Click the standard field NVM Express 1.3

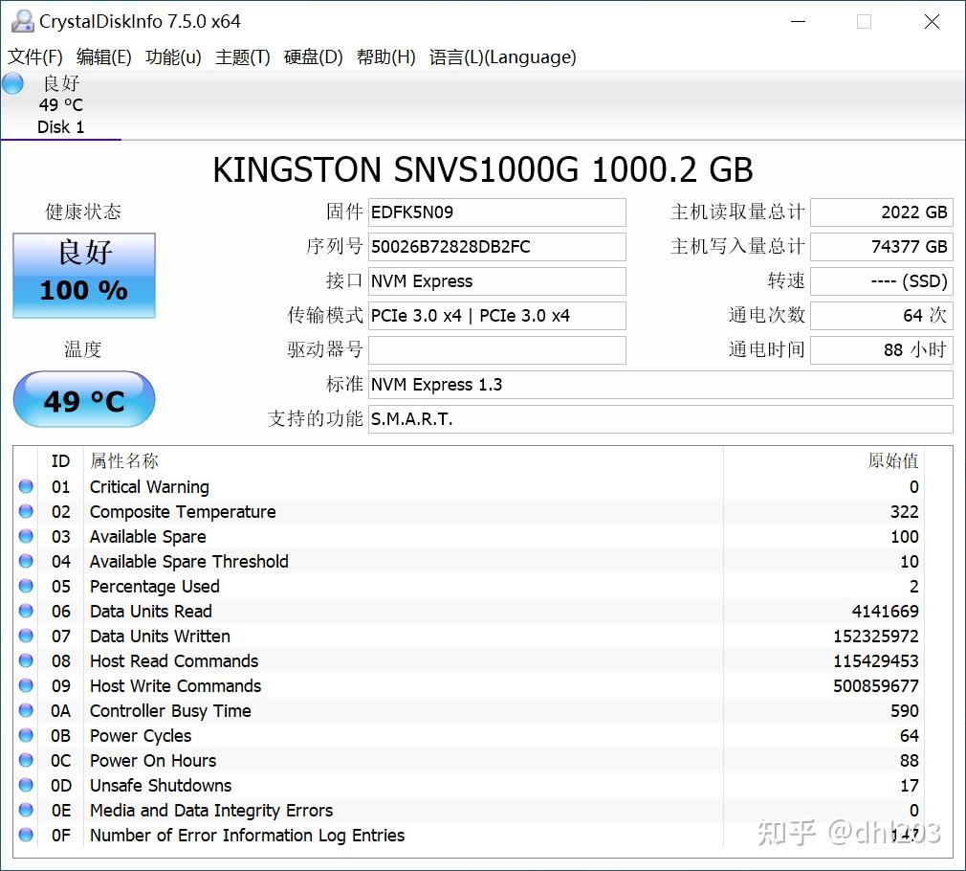[x=661, y=385]
